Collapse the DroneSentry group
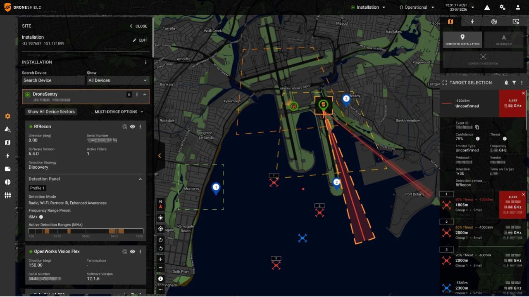This screenshot has height=297, width=529. point(145,94)
